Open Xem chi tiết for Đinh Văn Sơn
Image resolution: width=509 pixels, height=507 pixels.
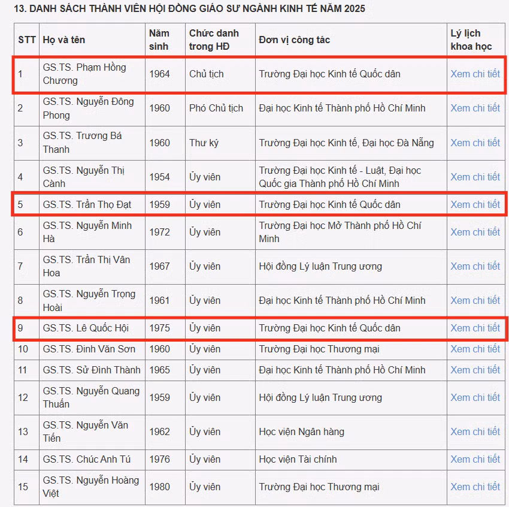[x=475, y=349]
